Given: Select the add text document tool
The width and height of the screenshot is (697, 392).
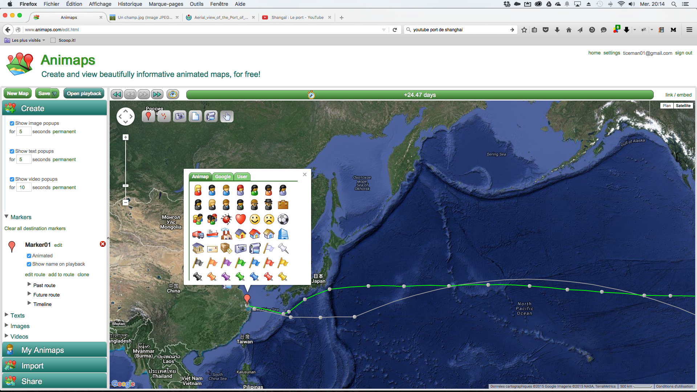Looking at the screenshot, I should click(x=195, y=116).
